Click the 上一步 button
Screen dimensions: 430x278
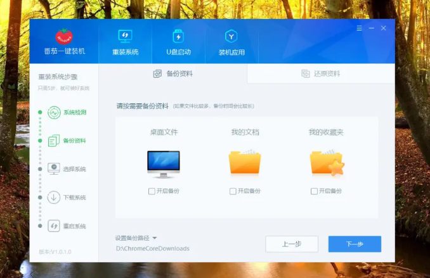pyautogui.click(x=292, y=244)
